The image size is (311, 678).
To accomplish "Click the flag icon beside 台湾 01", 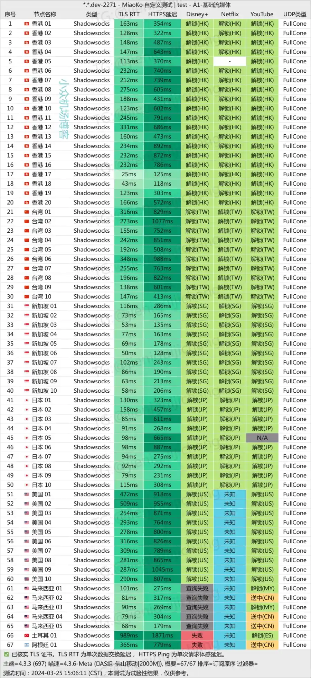I will tap(27, 212).
